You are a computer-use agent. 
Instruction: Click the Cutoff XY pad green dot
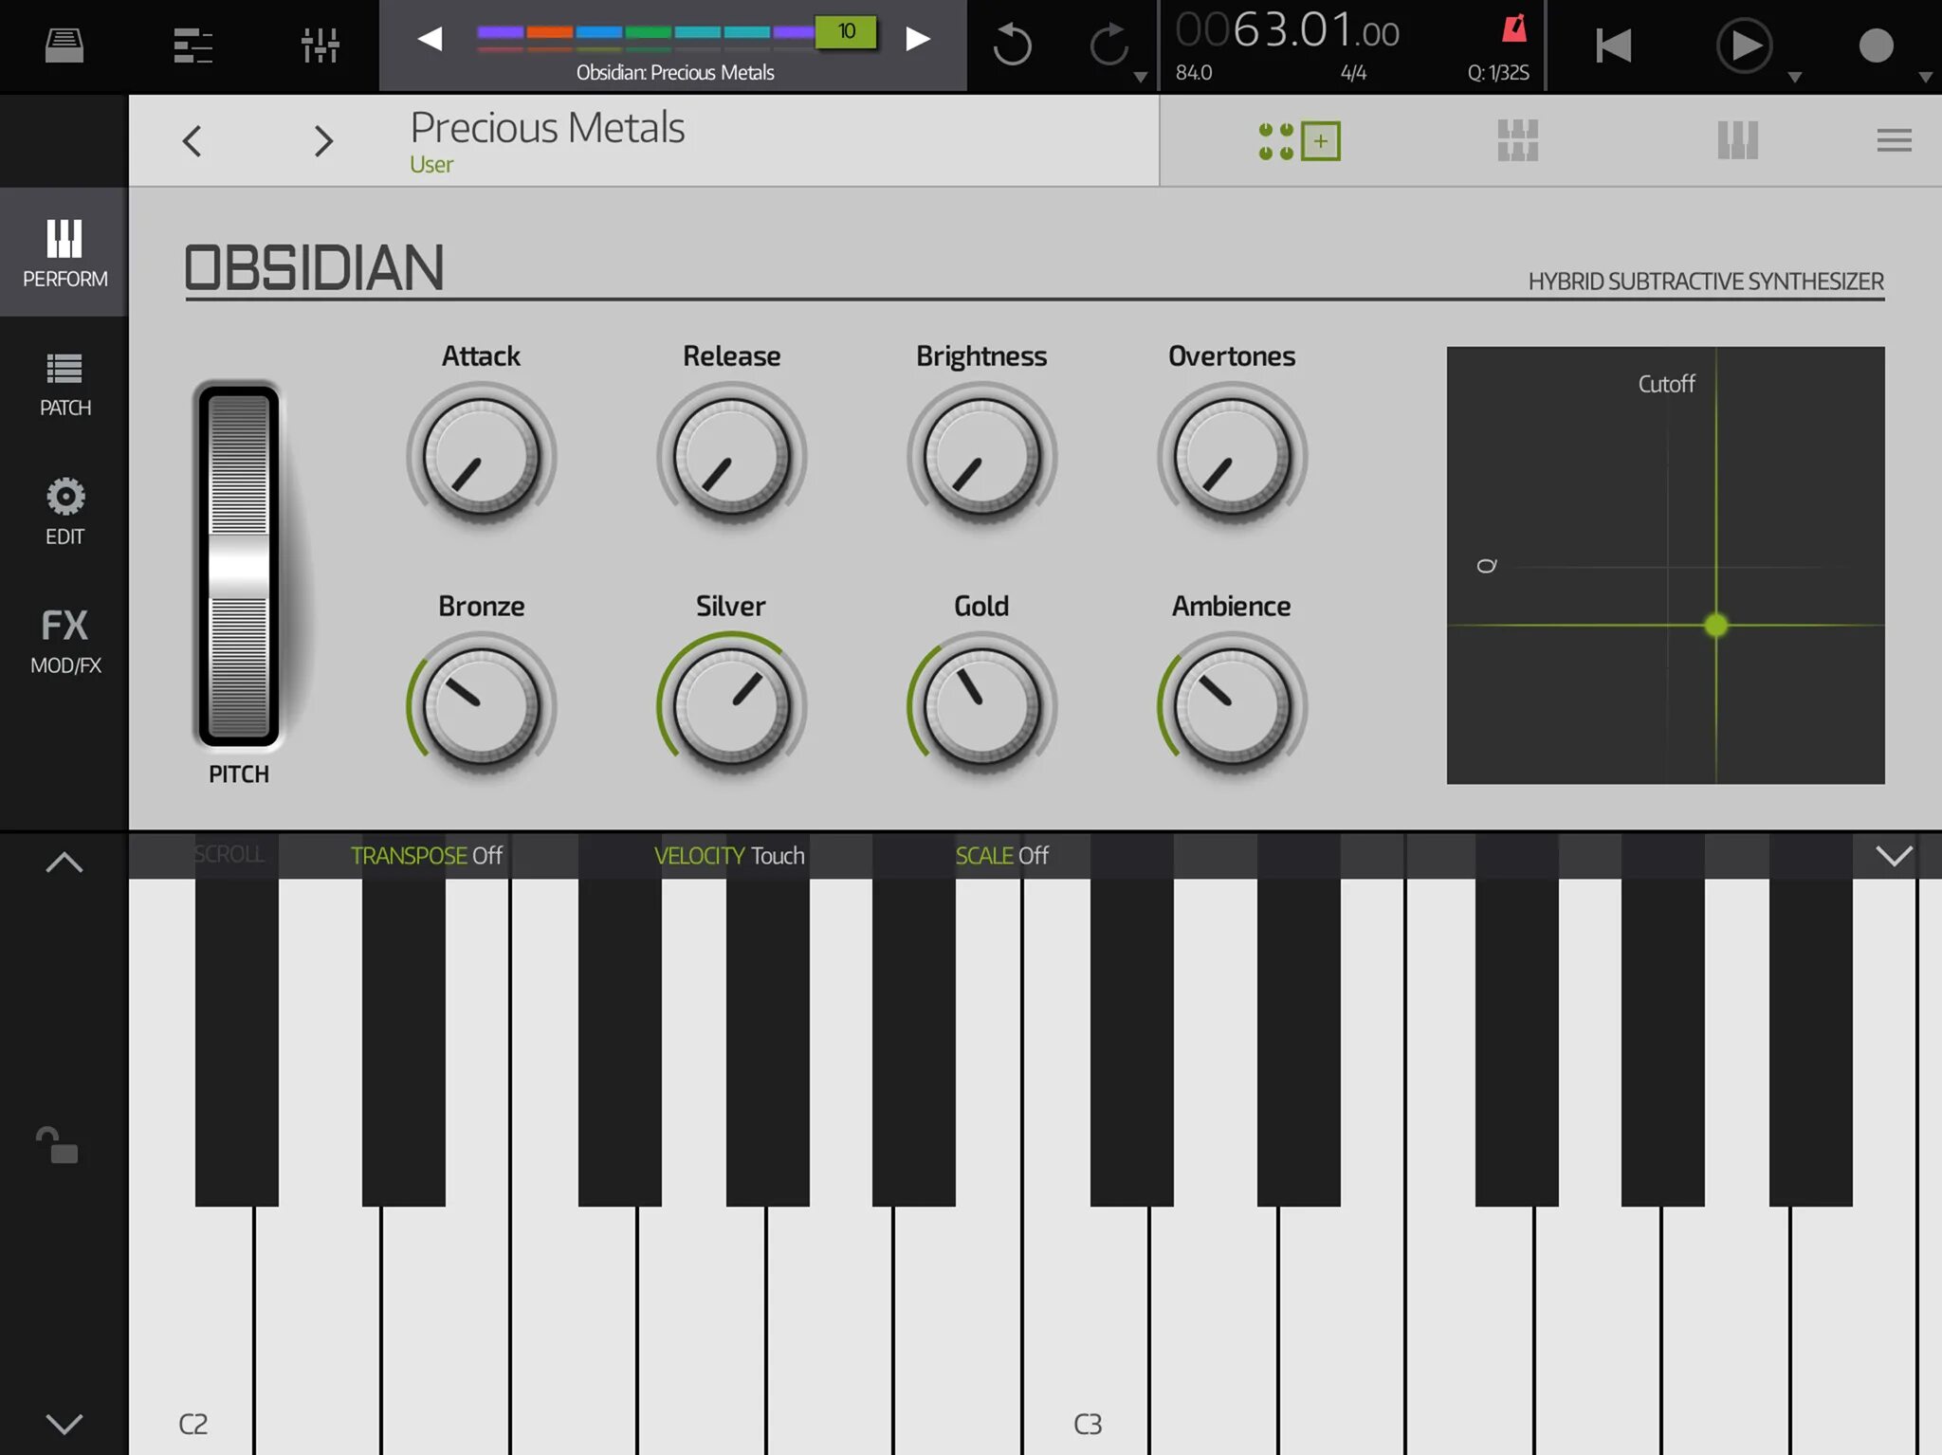tap(1715, 626)
